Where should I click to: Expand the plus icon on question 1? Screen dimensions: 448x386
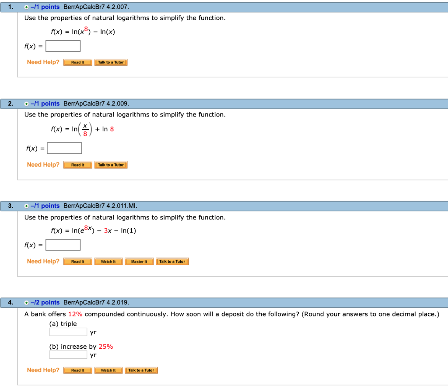click(26, 7)
